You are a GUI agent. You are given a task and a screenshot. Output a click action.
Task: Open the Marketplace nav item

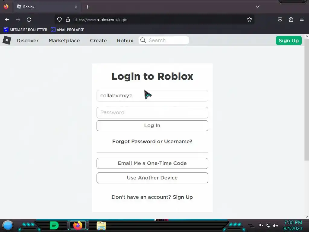(64, 40)
